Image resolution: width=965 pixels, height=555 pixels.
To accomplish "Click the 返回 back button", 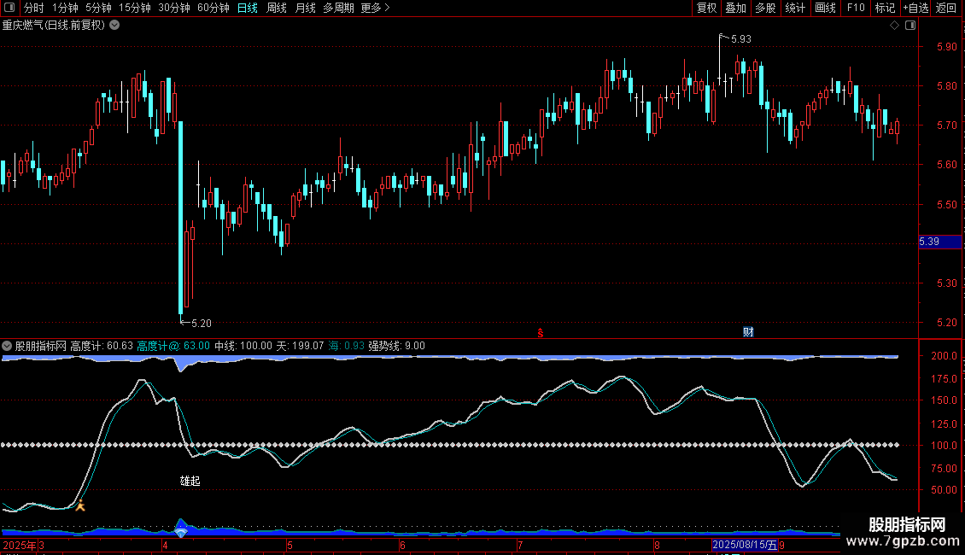I will pos(946,8).
